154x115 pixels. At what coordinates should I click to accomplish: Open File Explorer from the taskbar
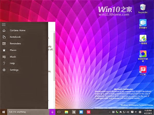(x=66, y=112)
